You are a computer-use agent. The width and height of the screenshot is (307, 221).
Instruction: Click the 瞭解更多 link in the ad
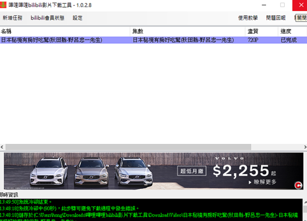262,182
